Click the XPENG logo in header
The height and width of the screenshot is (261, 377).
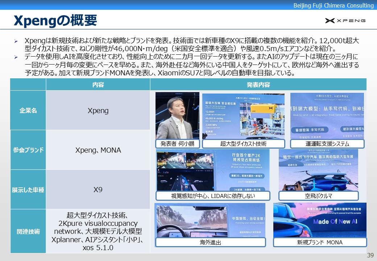click(x=345, y=21)
